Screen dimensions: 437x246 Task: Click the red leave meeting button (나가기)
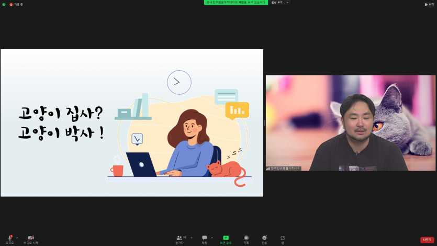[427, 240]
